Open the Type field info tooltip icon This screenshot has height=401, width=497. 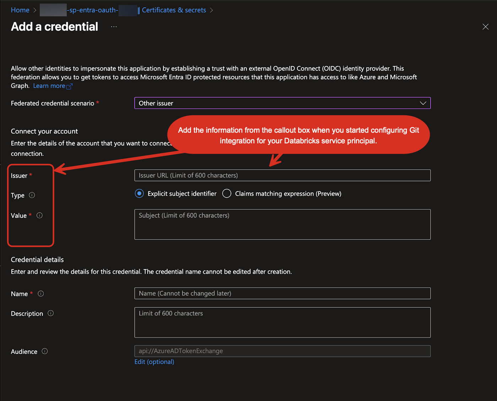click(32, 195)
